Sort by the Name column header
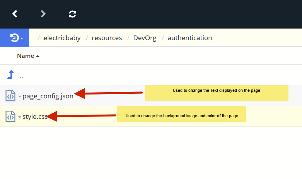 pyautogui.click(x=26, y=56)
